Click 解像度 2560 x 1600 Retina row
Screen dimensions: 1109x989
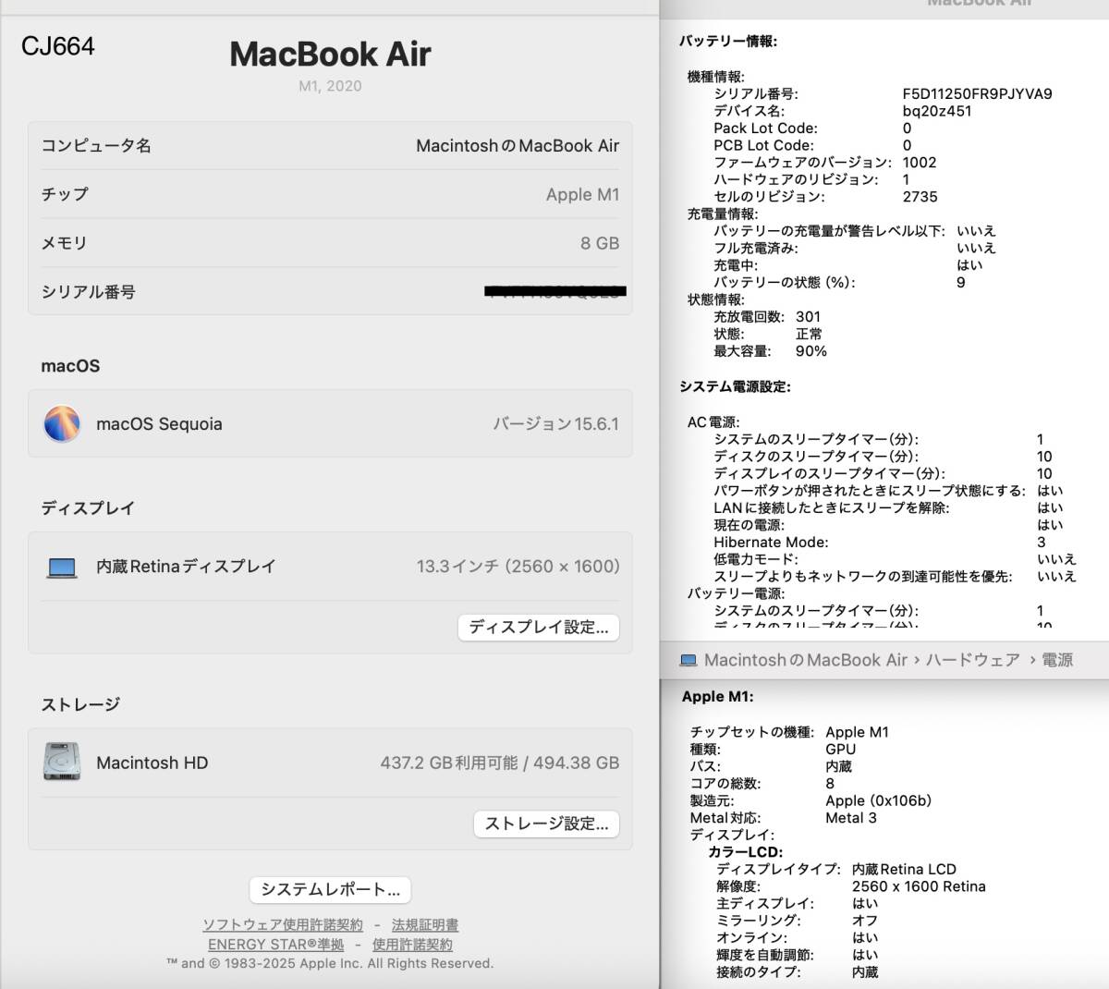tap(850, 886)
